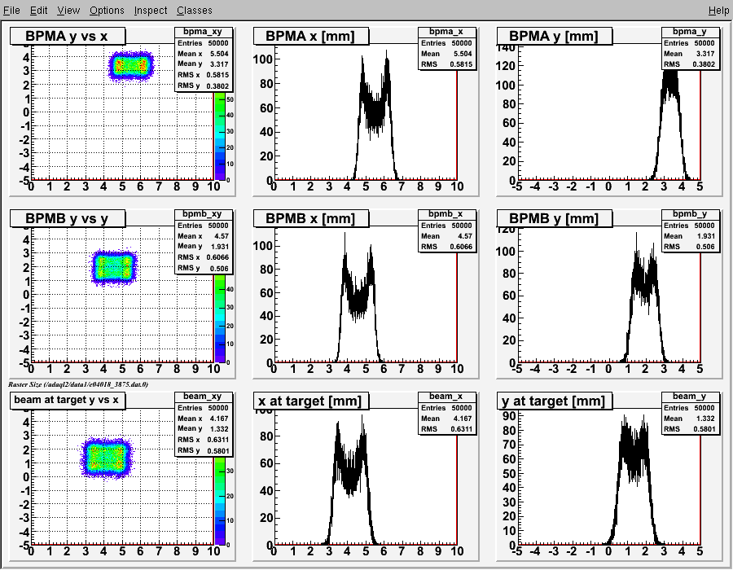Click the bpmb_x statistics box
This screenshot has height=570, width=733.
pyautogui.click(x=447, y=230)
